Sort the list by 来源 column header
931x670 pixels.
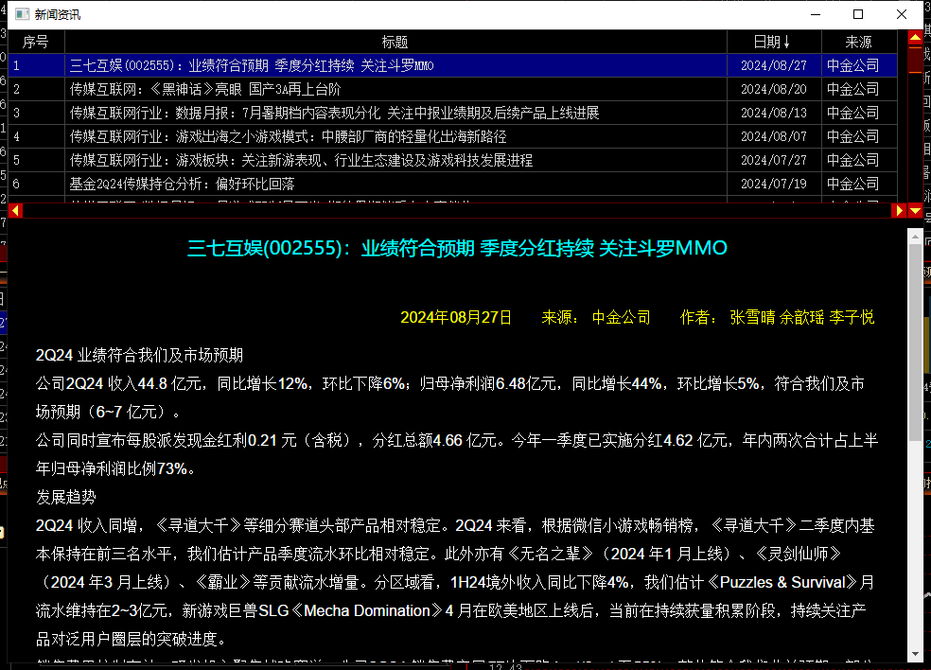click(858, 42)
